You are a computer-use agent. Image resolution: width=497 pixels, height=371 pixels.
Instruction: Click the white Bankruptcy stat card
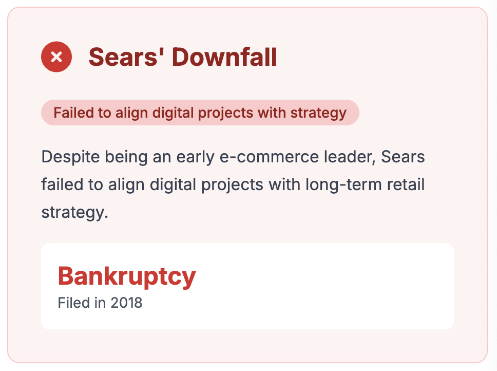point(247,286)
